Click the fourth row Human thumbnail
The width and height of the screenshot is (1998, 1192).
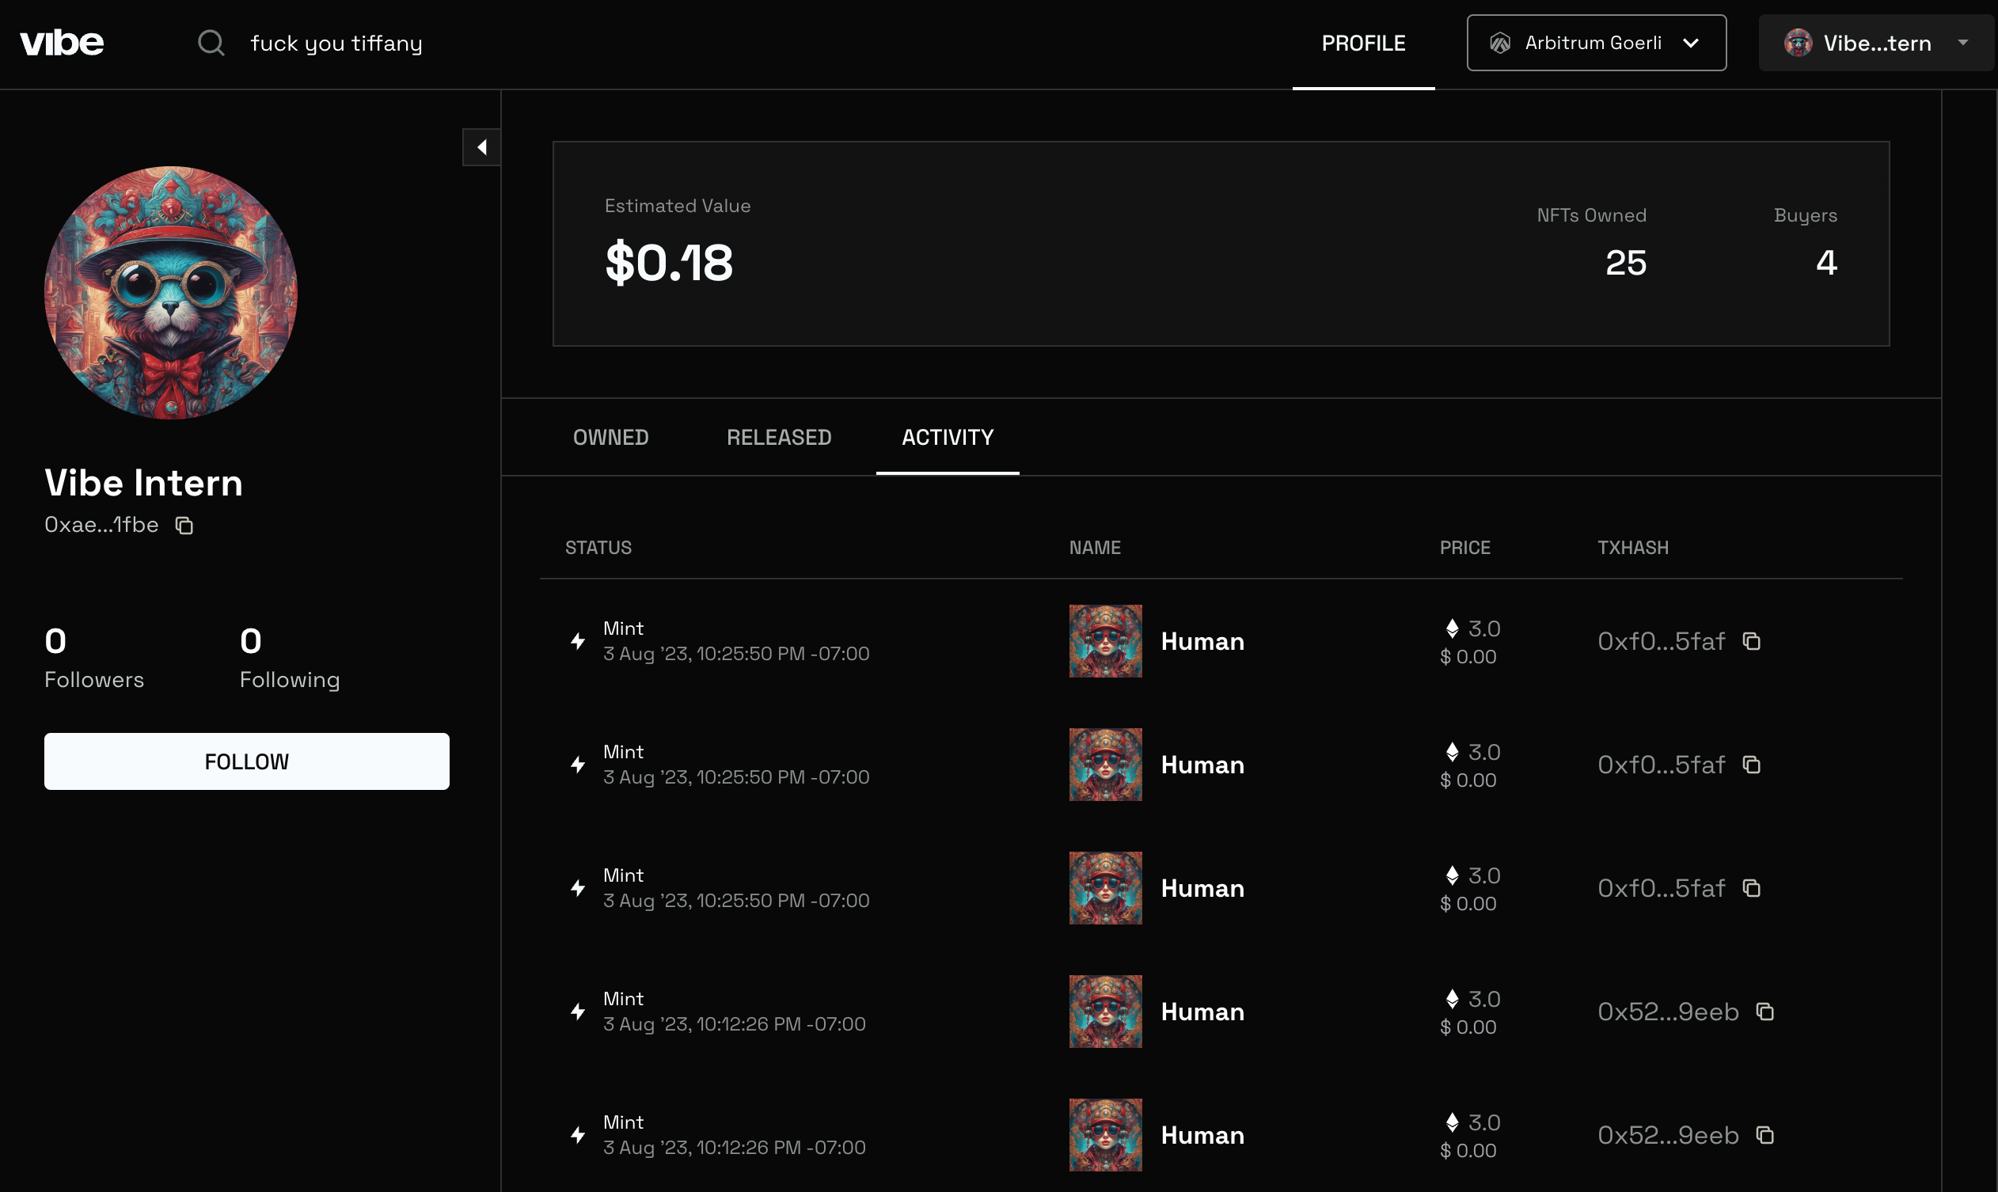tap(1104, 1012)
